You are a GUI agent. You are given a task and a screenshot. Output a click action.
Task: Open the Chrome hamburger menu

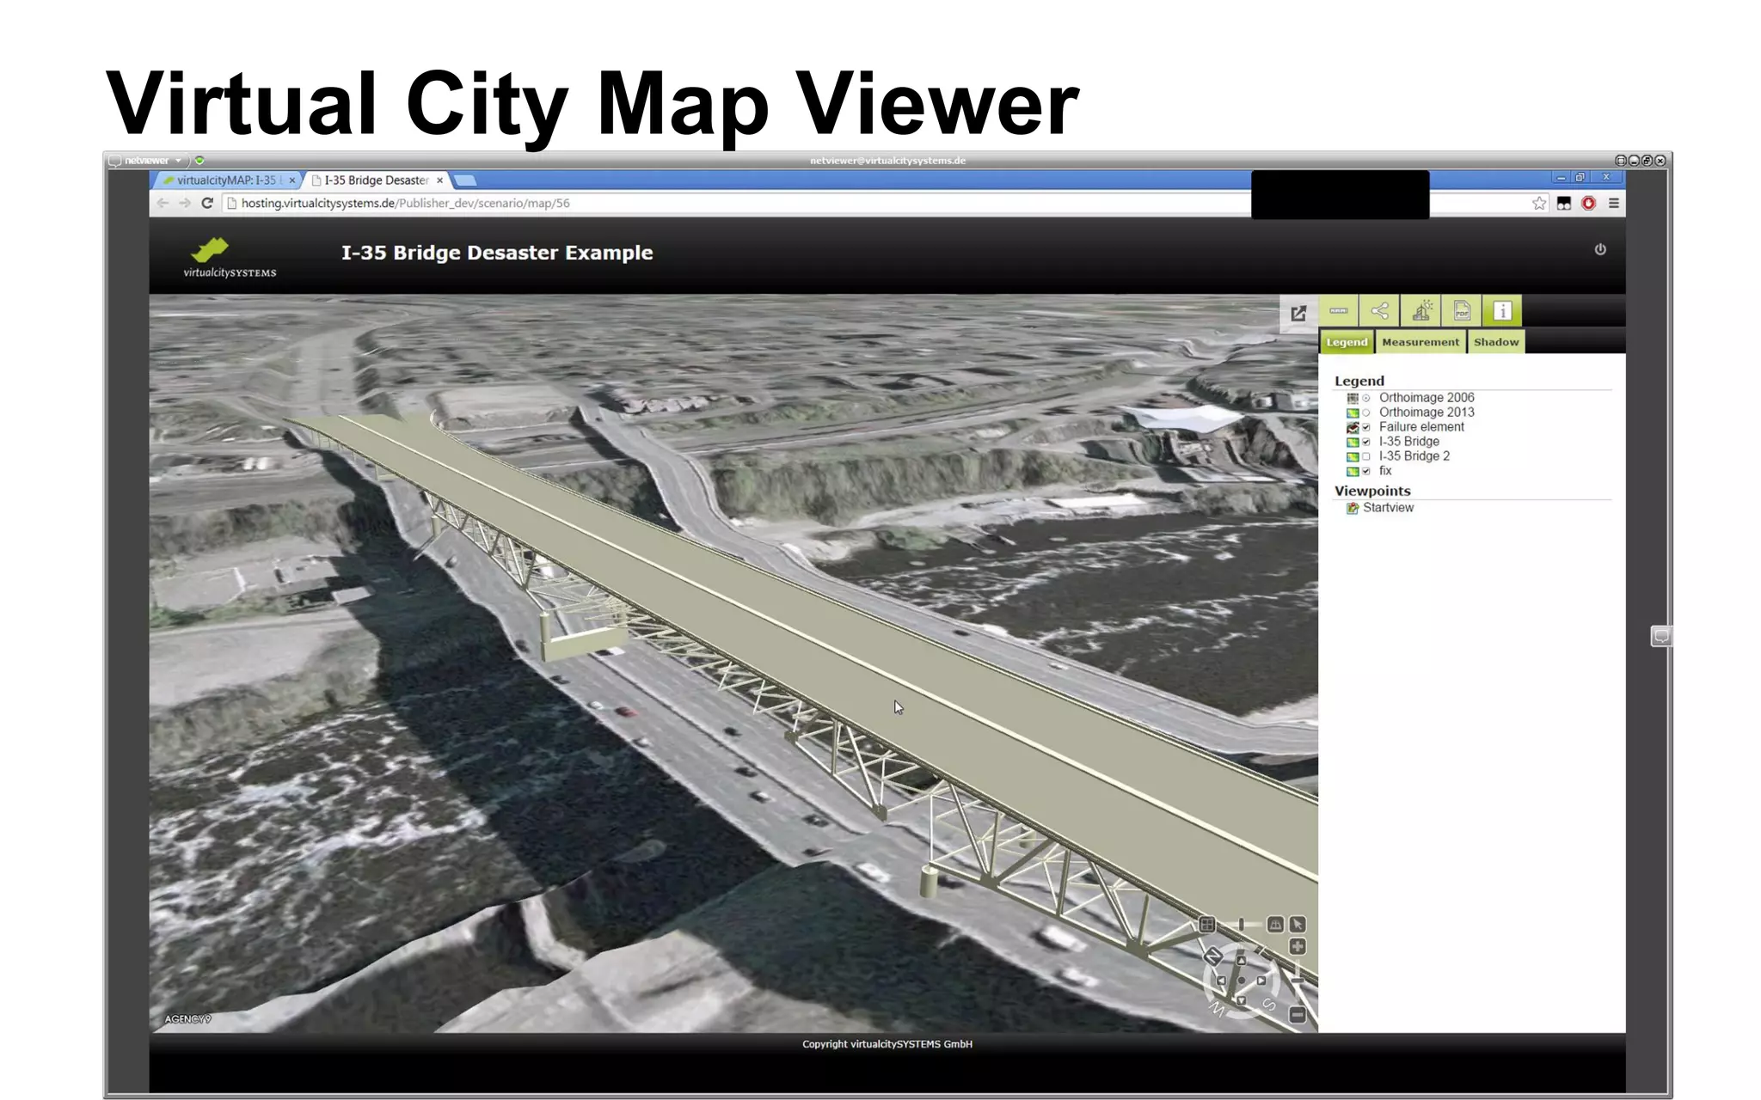coord(1613,204)
